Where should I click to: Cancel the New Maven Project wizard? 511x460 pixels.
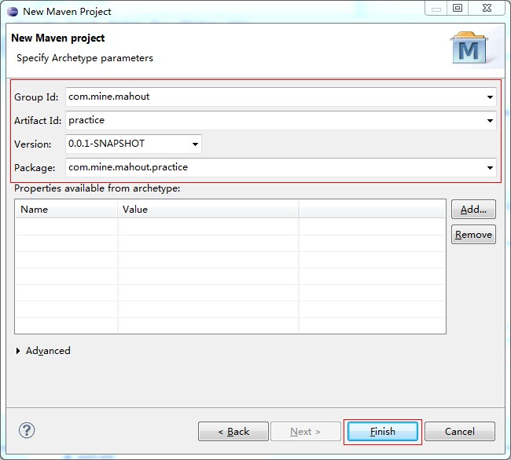460,432
